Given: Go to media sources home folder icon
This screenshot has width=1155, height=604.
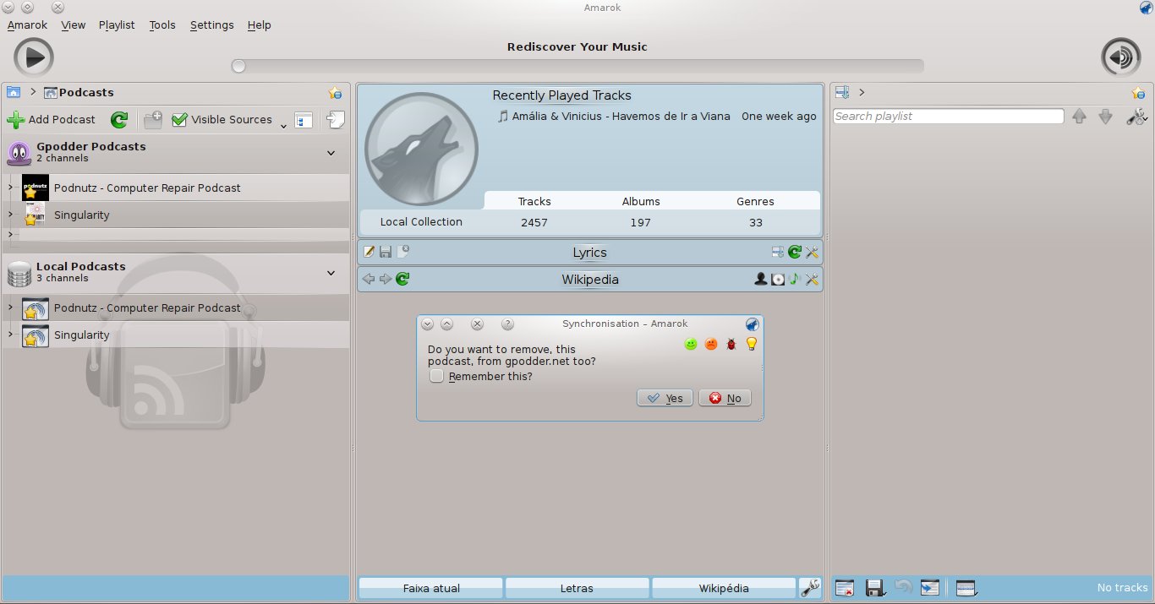Looking at the screenshot, I should (x=14, y=92).
